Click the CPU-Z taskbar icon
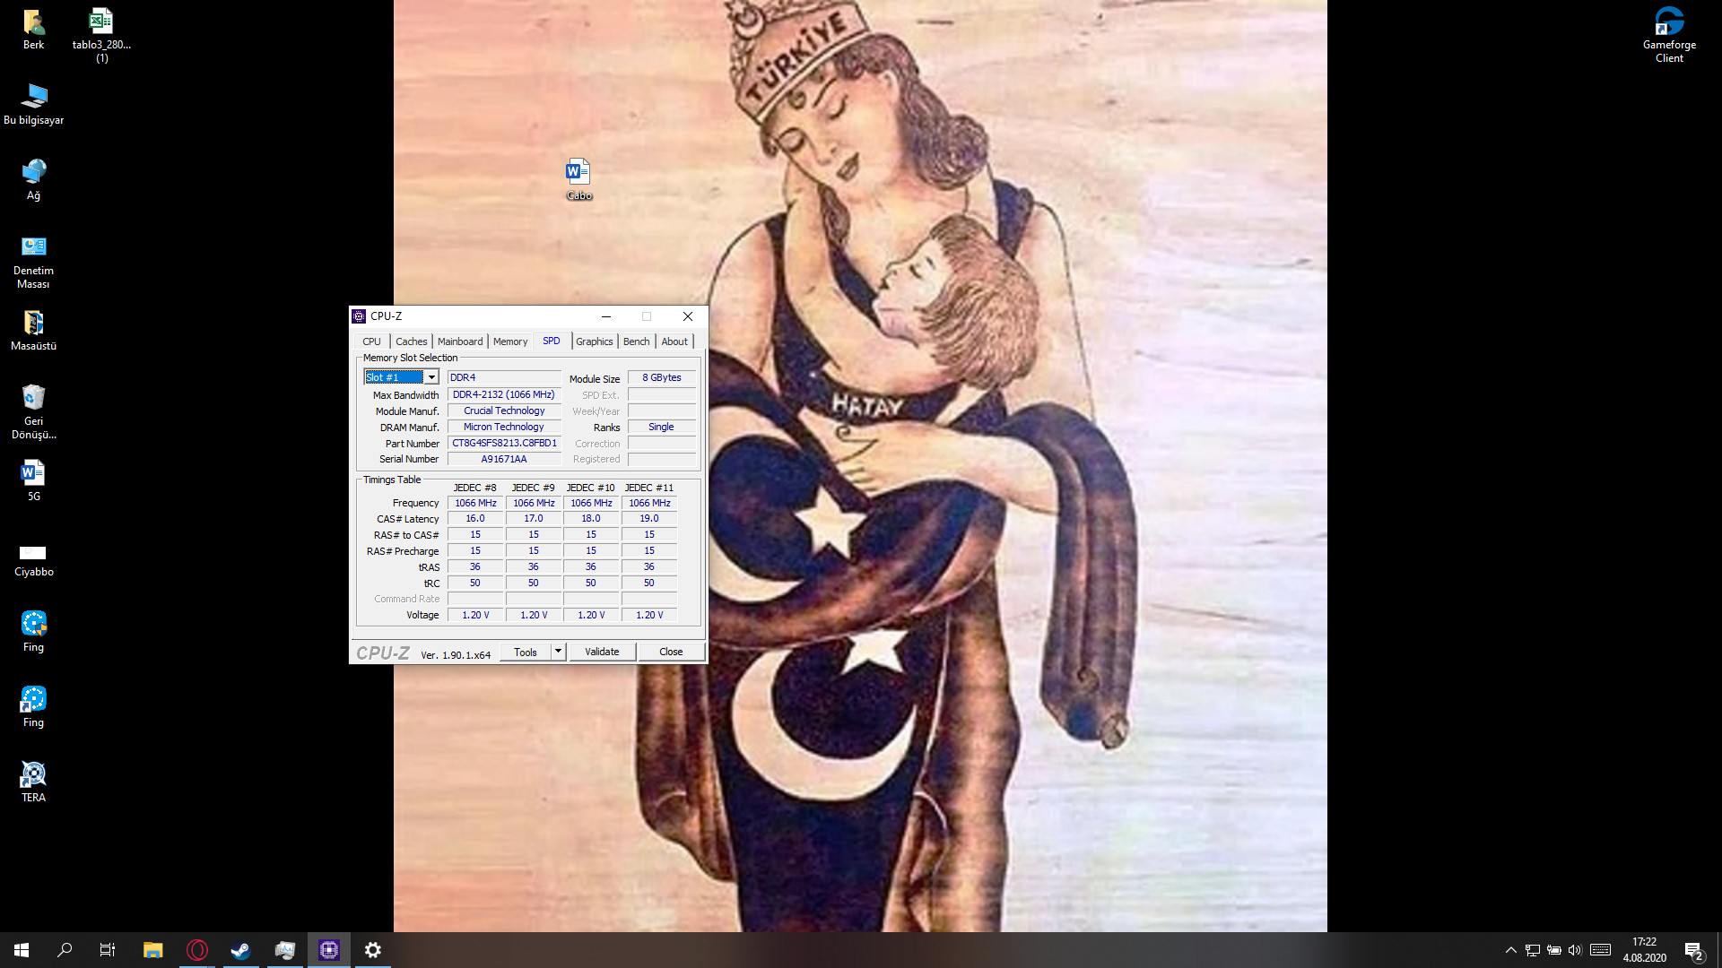 click(x=329, y=950)
